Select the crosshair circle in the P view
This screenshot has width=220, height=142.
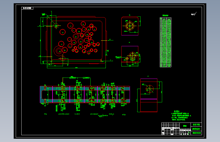pyautogui.click(x=150, y=89)
